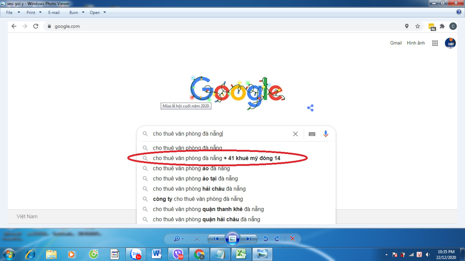Click the Google account avatar

[450, 43]
